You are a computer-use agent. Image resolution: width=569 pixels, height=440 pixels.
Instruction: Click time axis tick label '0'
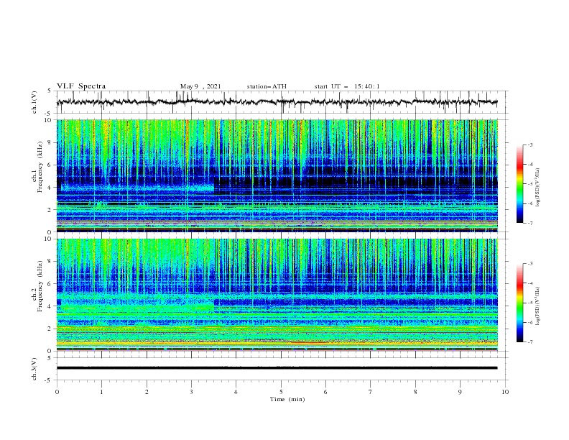pyautogui.click(x=57, y=392)
